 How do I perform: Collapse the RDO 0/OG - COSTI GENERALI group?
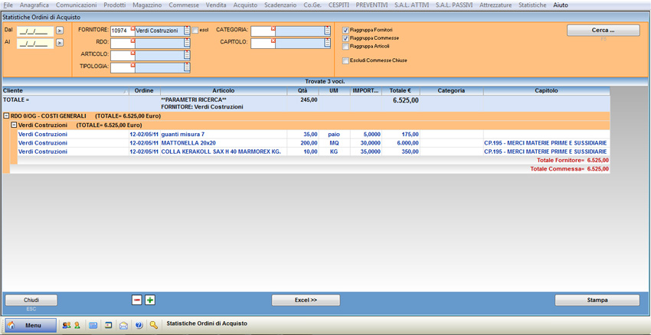(6, 116)
